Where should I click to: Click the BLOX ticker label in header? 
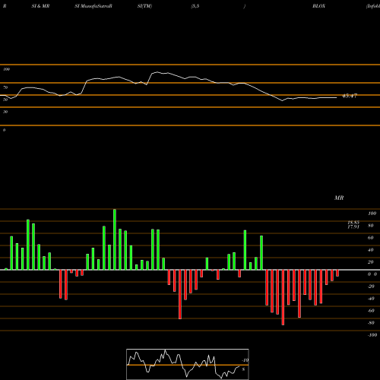[318, 6]
